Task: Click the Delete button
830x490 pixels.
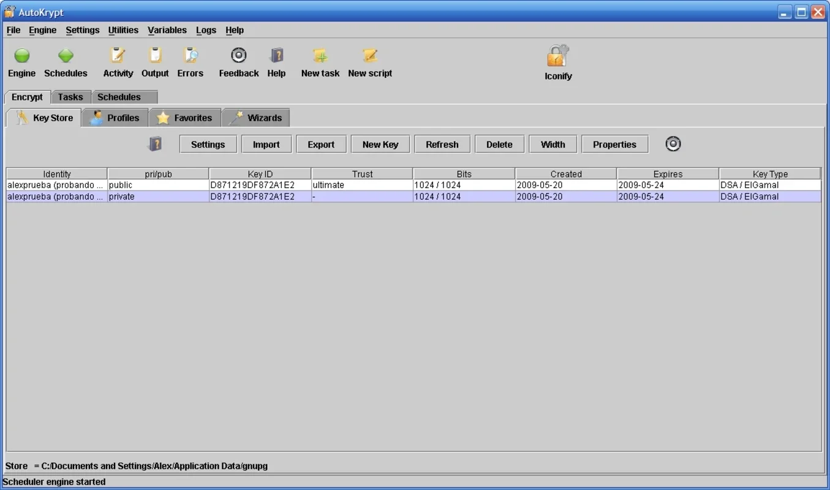Action: coord(499,145)
